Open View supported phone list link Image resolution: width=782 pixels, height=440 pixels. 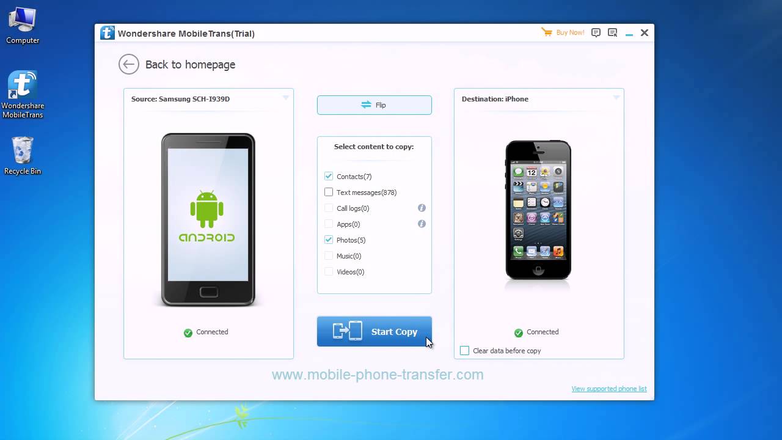(609, 389)
